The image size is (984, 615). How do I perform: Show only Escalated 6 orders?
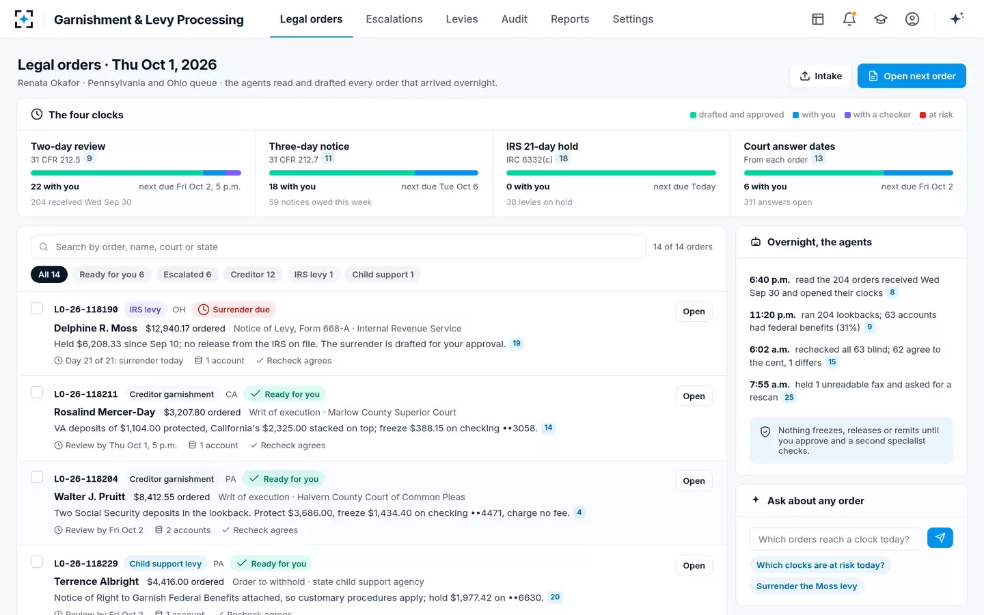click(x=187, y=275)
